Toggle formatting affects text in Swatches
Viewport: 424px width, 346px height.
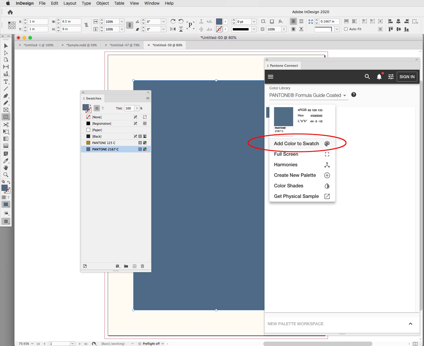pos(103,108)
